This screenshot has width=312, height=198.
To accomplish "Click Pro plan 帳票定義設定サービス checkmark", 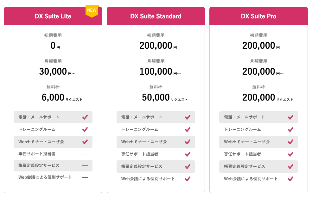I will 290,166.
